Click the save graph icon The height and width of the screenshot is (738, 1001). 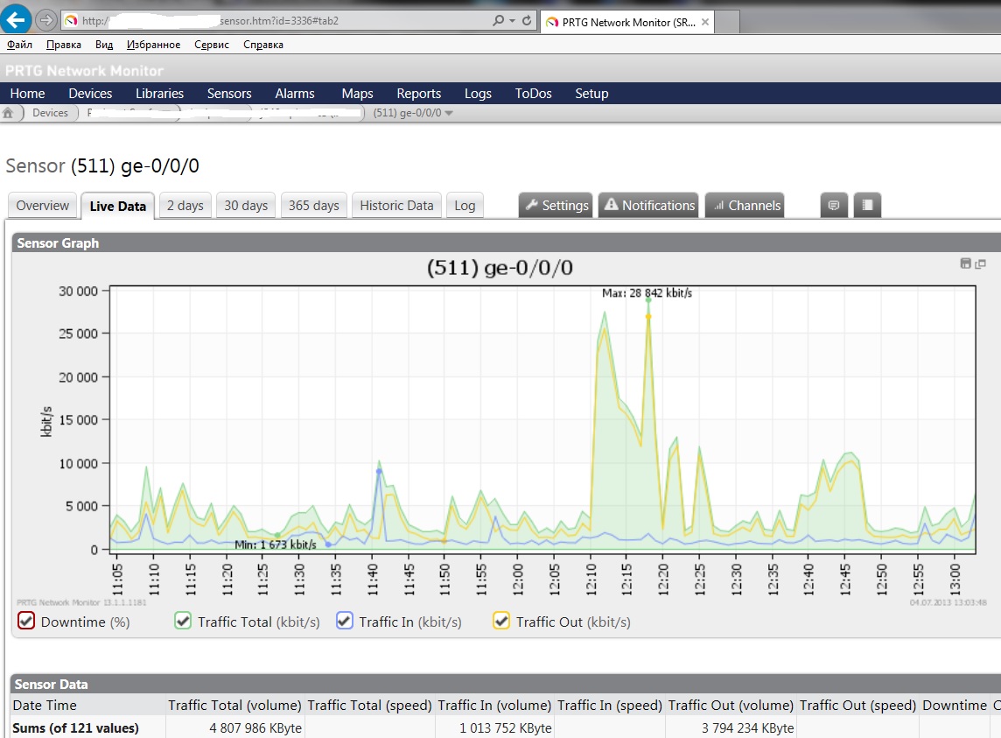(965, 264)
